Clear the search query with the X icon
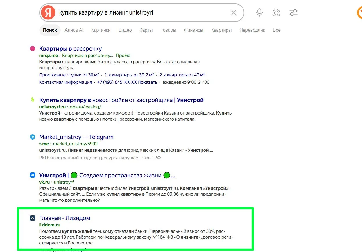Viewport: 362px width, 252px height. pos(234,12)
